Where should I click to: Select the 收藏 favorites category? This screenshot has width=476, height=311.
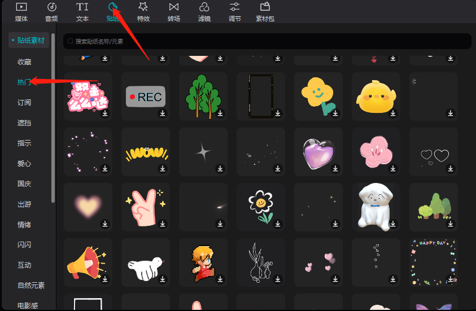pos(24,62)
